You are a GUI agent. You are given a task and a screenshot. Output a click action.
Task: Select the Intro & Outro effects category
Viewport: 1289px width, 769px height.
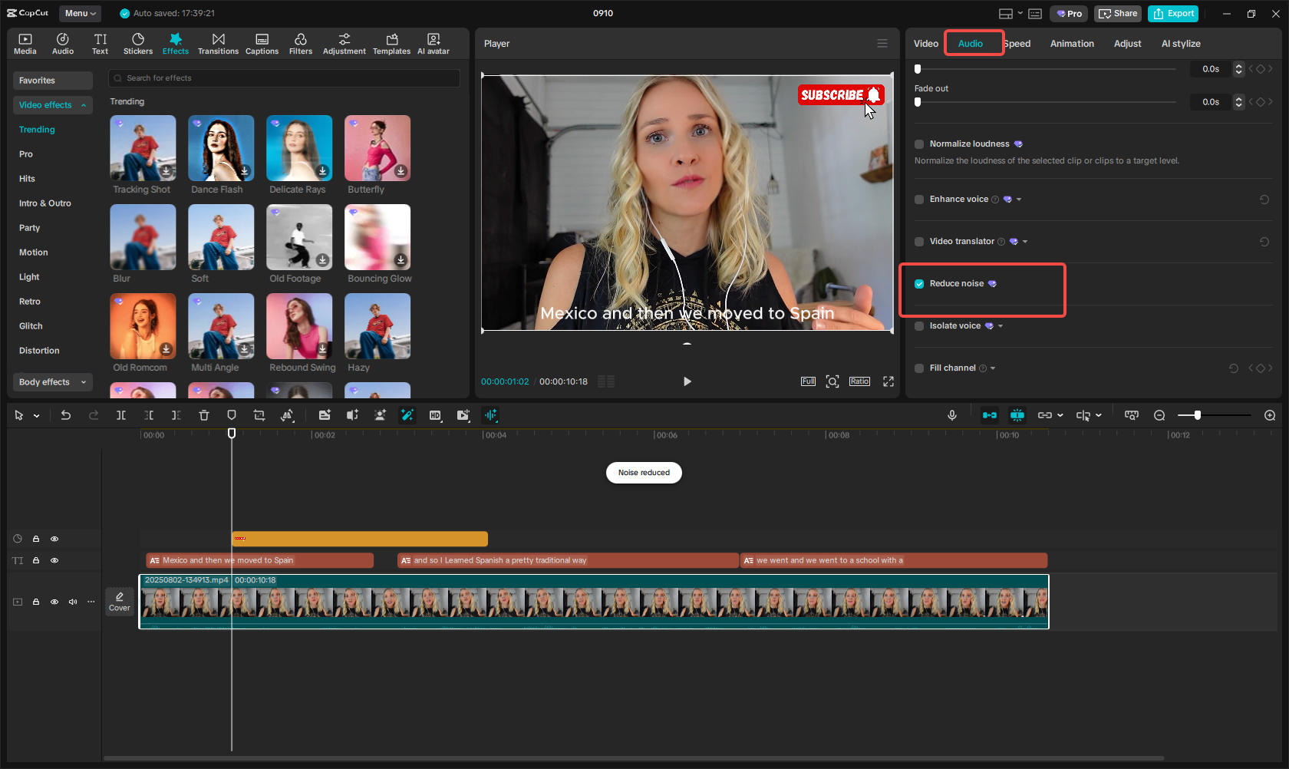[45, 203]
